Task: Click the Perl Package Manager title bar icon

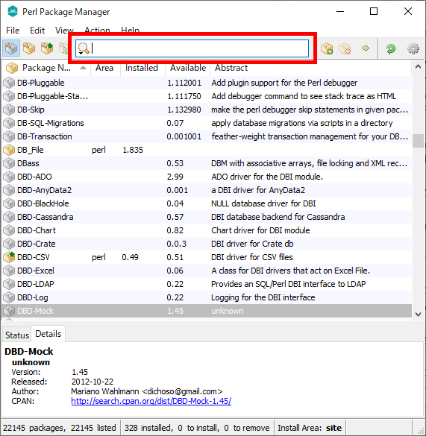Action: tap(13, 12)
